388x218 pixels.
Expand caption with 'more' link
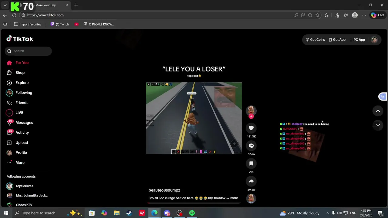click(234, 198)
